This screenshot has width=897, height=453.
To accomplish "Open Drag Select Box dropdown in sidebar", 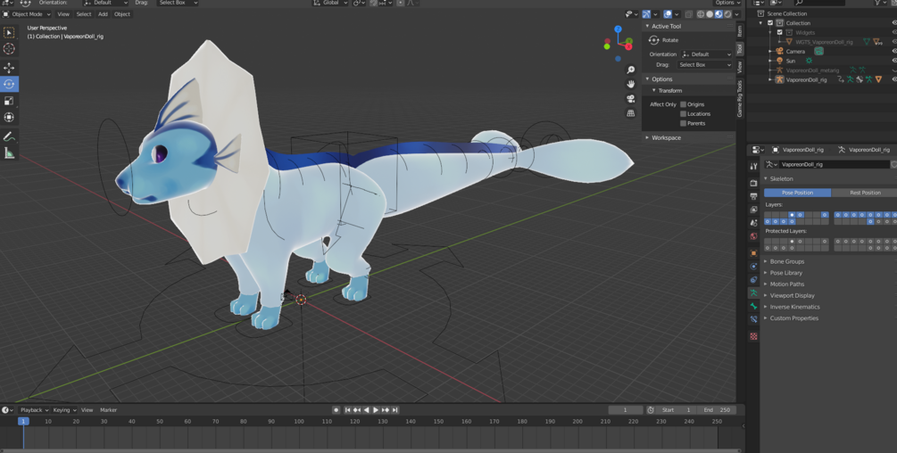I will pyautogui.click(x=705, y=65).
